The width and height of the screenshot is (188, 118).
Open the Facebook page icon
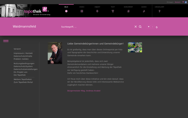tap(185, 2)
